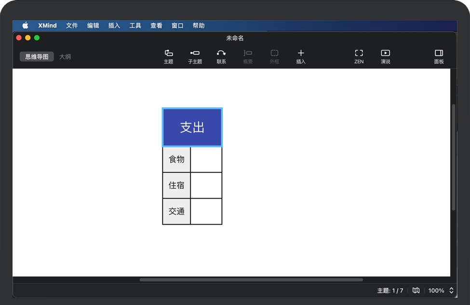The image size is (470, 305).
Task: Open the 文件 menu
Action: tap(72, 25)
